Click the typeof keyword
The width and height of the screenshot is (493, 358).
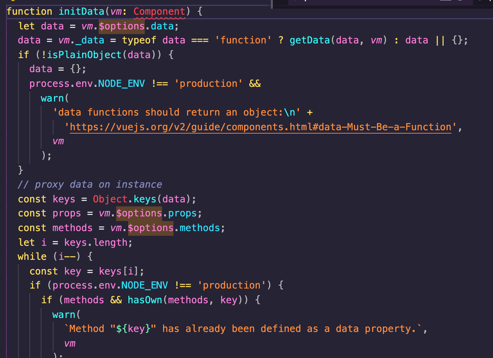pos(139,40)
